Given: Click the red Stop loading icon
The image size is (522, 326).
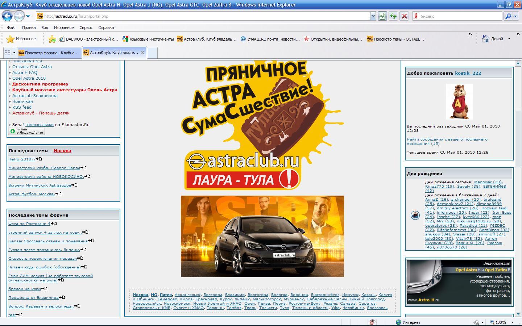Looking at the screenshot, I should coord(404,16).
